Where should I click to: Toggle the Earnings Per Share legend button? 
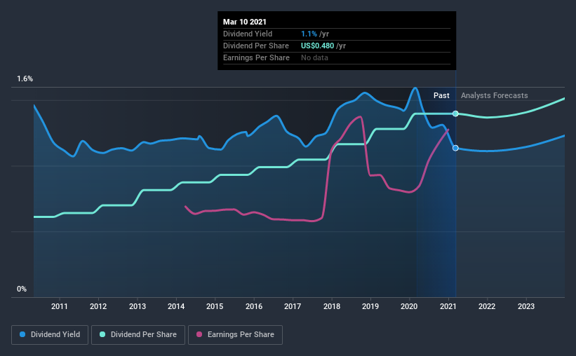(235, 335)
